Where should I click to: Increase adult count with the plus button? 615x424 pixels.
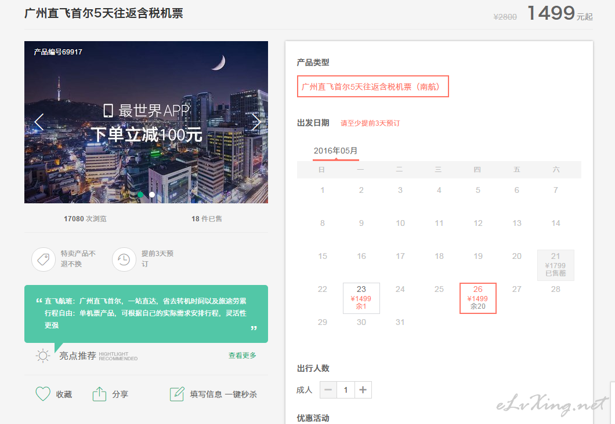(x=363, y=390)
